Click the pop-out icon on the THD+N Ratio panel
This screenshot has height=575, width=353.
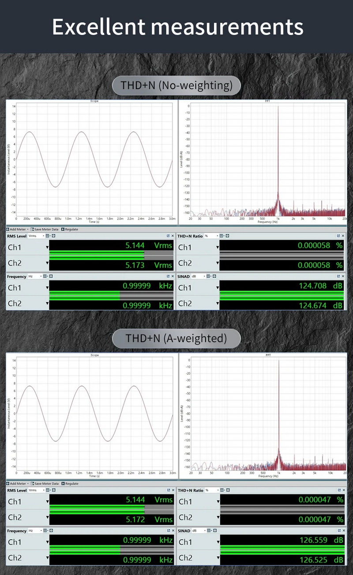pos(339,236)
